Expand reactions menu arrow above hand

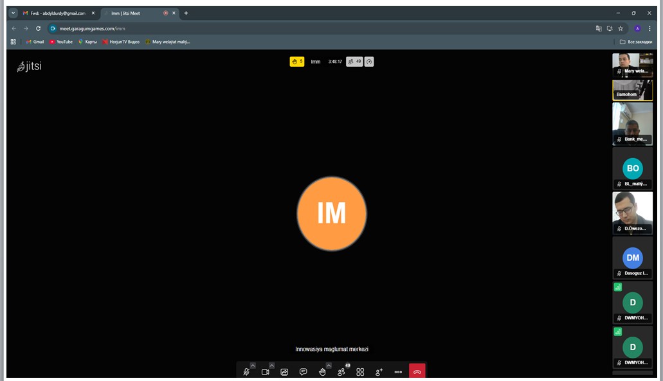[329, 366]
